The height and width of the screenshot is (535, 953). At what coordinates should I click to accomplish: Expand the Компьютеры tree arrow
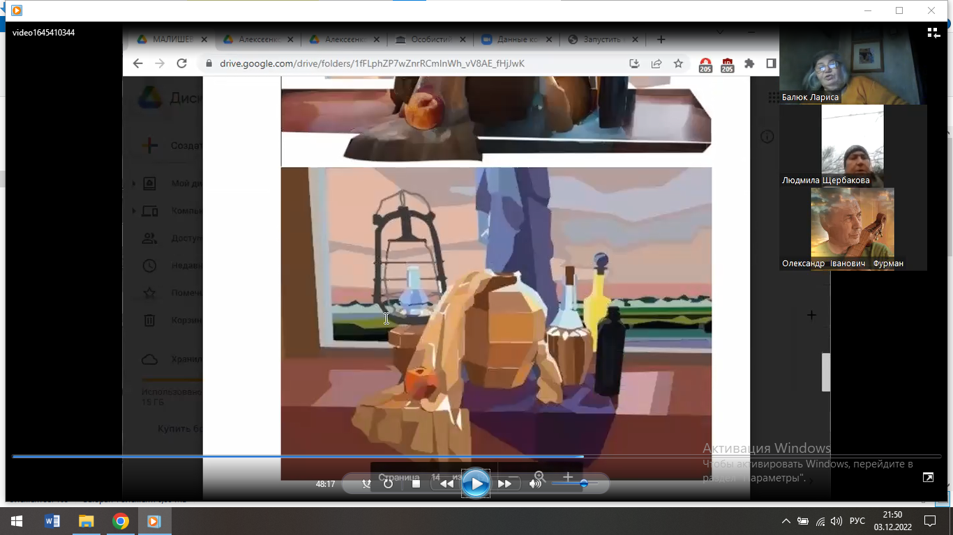[134, 211]
